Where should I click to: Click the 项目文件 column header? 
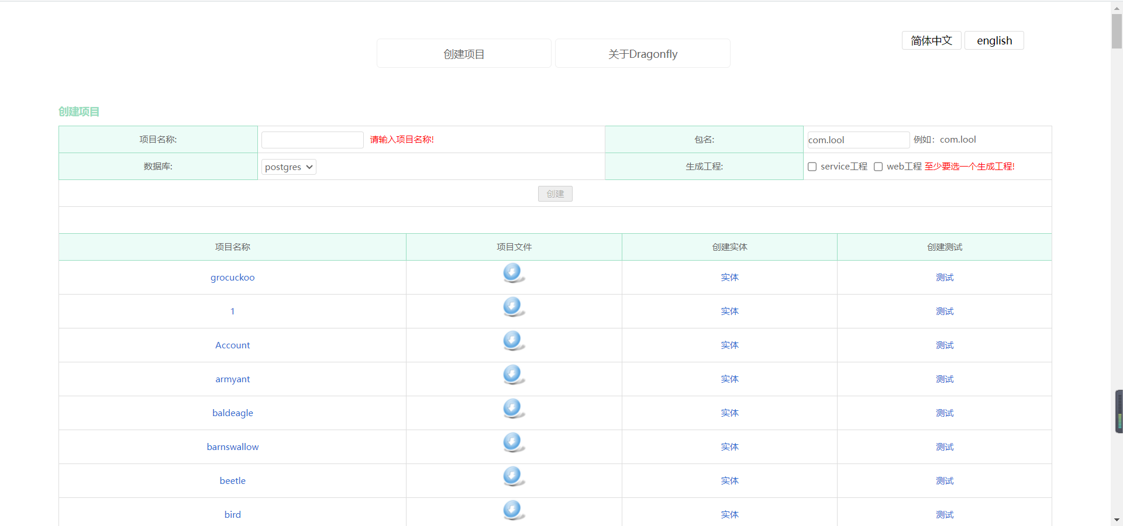click(x=514, y=247)
